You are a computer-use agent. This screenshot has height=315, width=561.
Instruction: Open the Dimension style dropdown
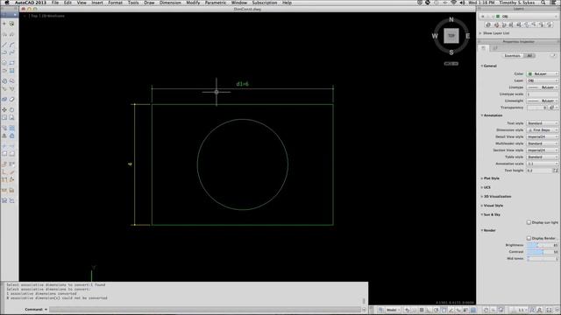pos(543,130)
